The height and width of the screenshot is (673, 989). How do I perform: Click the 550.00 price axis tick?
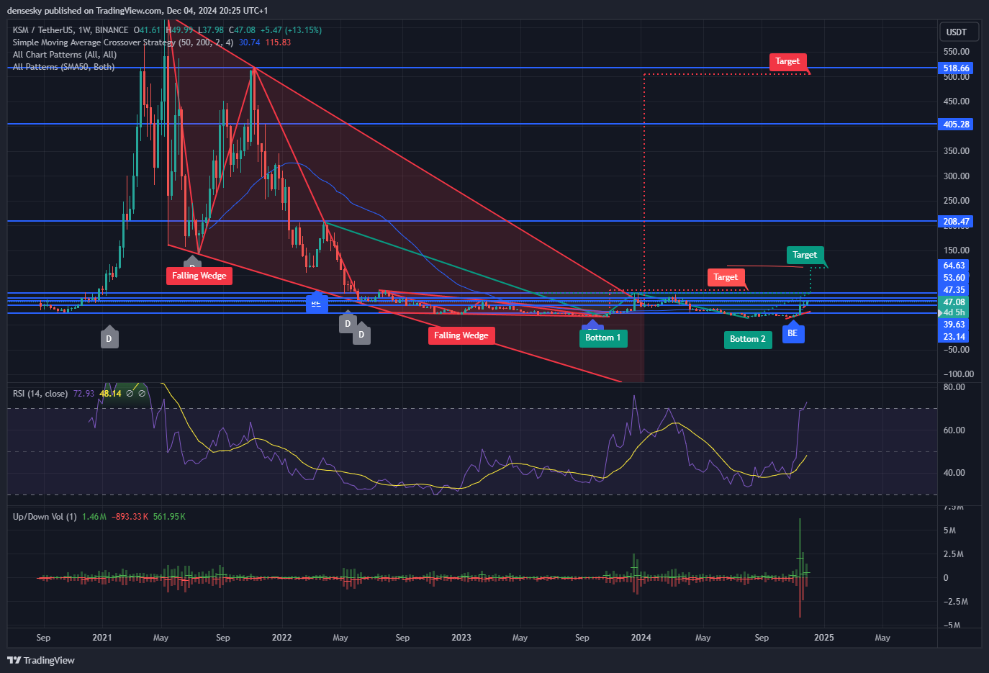tap(957, 52)
